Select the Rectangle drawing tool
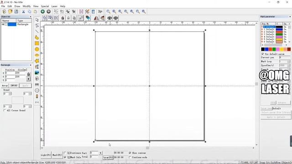This screenshot has height=164, width=292. click(x=37, y=43)
